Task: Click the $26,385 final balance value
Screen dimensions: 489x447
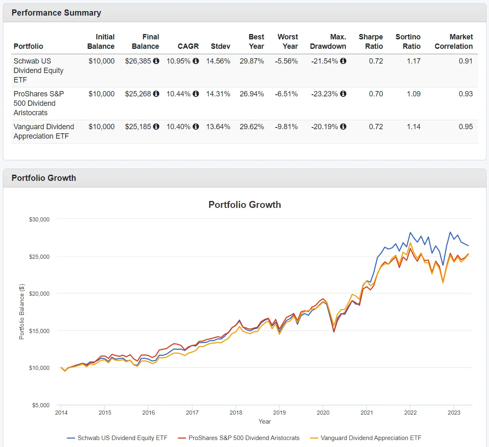Action: pos(138,61)
